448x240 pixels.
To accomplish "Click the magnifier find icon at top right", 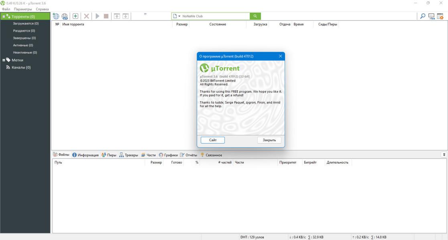I will coord(423,16).
